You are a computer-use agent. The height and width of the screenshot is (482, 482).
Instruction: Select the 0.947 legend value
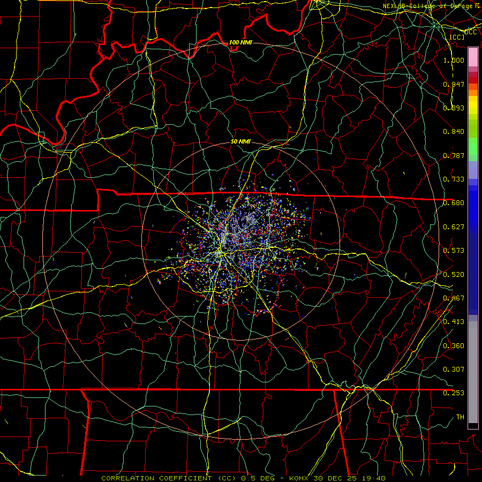[x=454, y=84]
